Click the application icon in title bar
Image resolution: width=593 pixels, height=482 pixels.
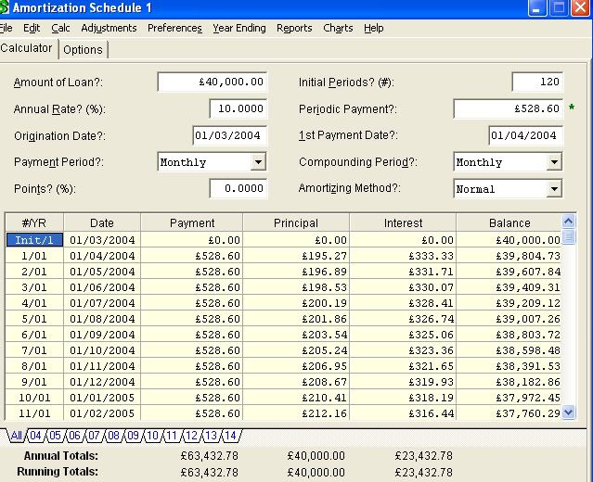[4, 7]
